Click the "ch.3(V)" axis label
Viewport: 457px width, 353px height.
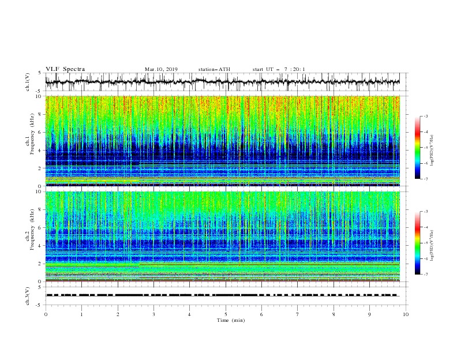pyautogui.click(x=28, y=296)
